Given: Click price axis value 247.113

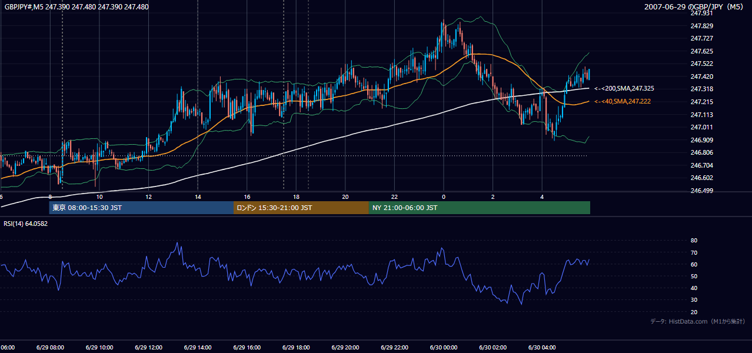Looking at the screenshot, I should click(701, 115).
